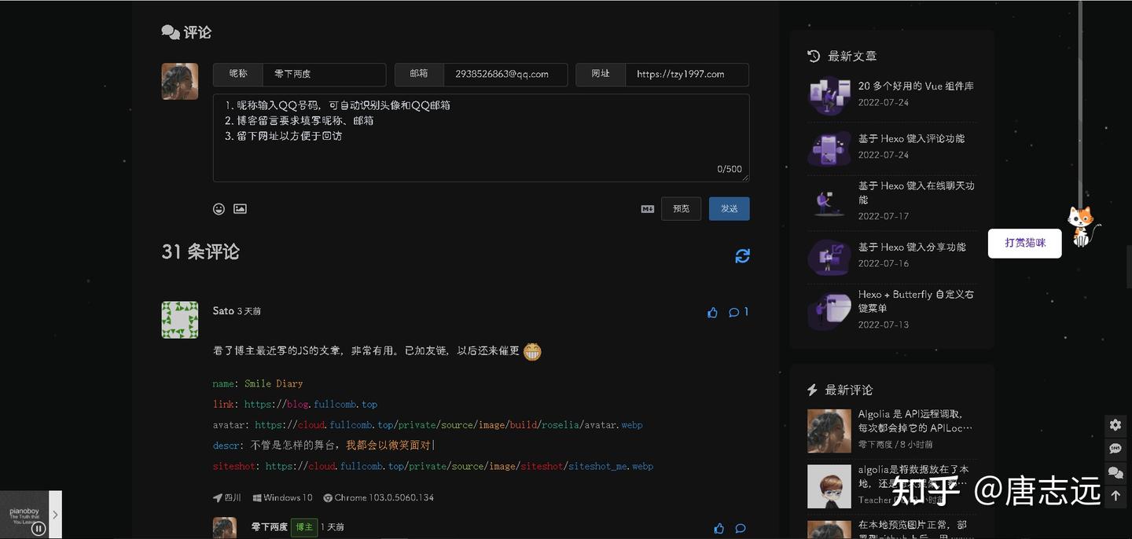Open the Markdown syntax help icon
1132x539 pixels.
pyautogui.click(x=647, y=209)
